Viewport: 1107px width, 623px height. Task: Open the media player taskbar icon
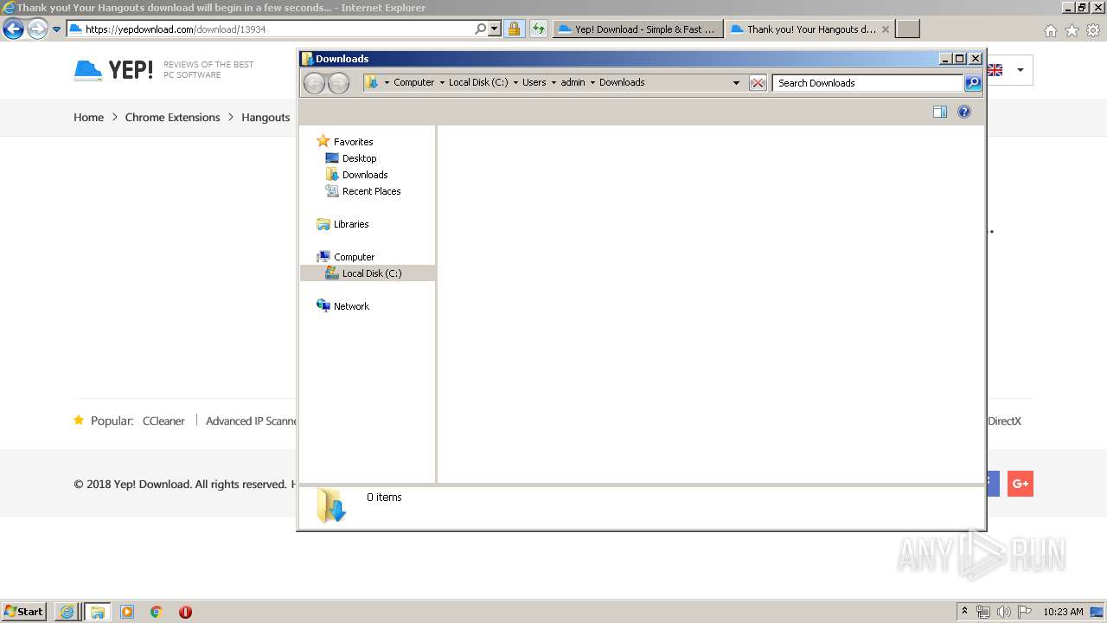coord(127,612)
